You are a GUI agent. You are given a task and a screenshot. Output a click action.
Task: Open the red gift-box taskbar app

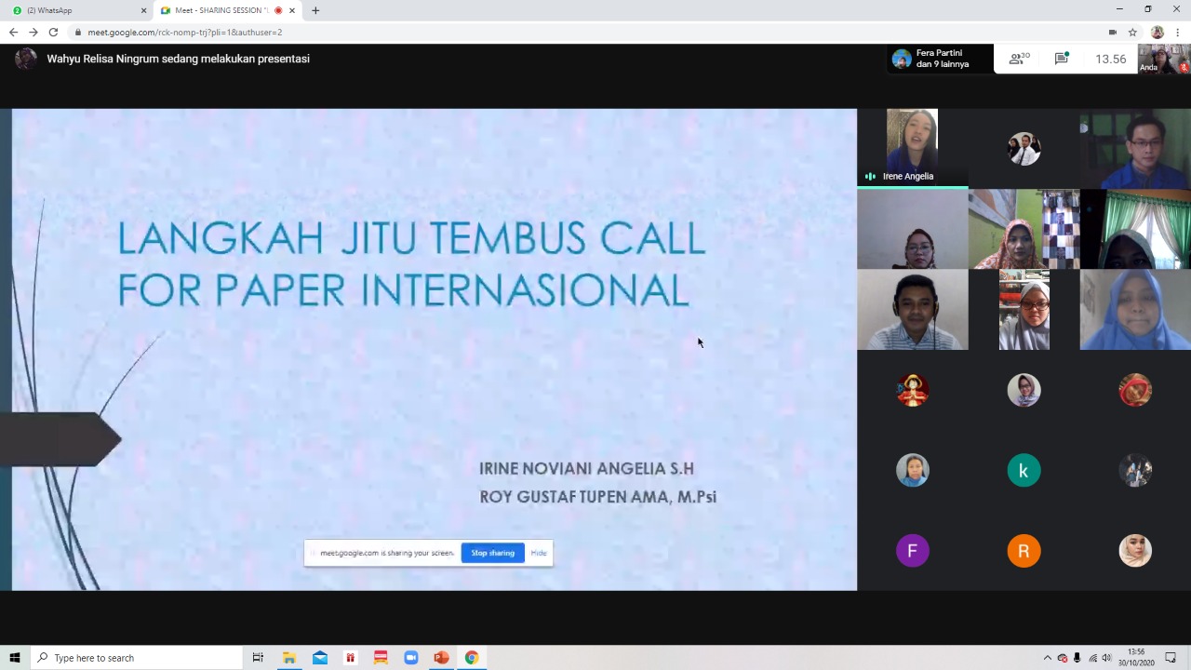click(x=350, y=658)
